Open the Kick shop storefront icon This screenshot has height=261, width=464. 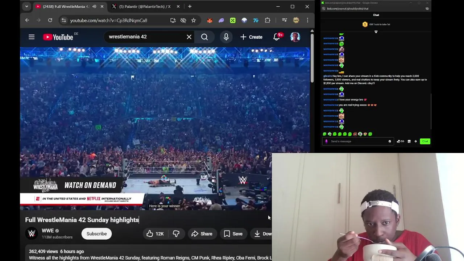tap(409, 141)
